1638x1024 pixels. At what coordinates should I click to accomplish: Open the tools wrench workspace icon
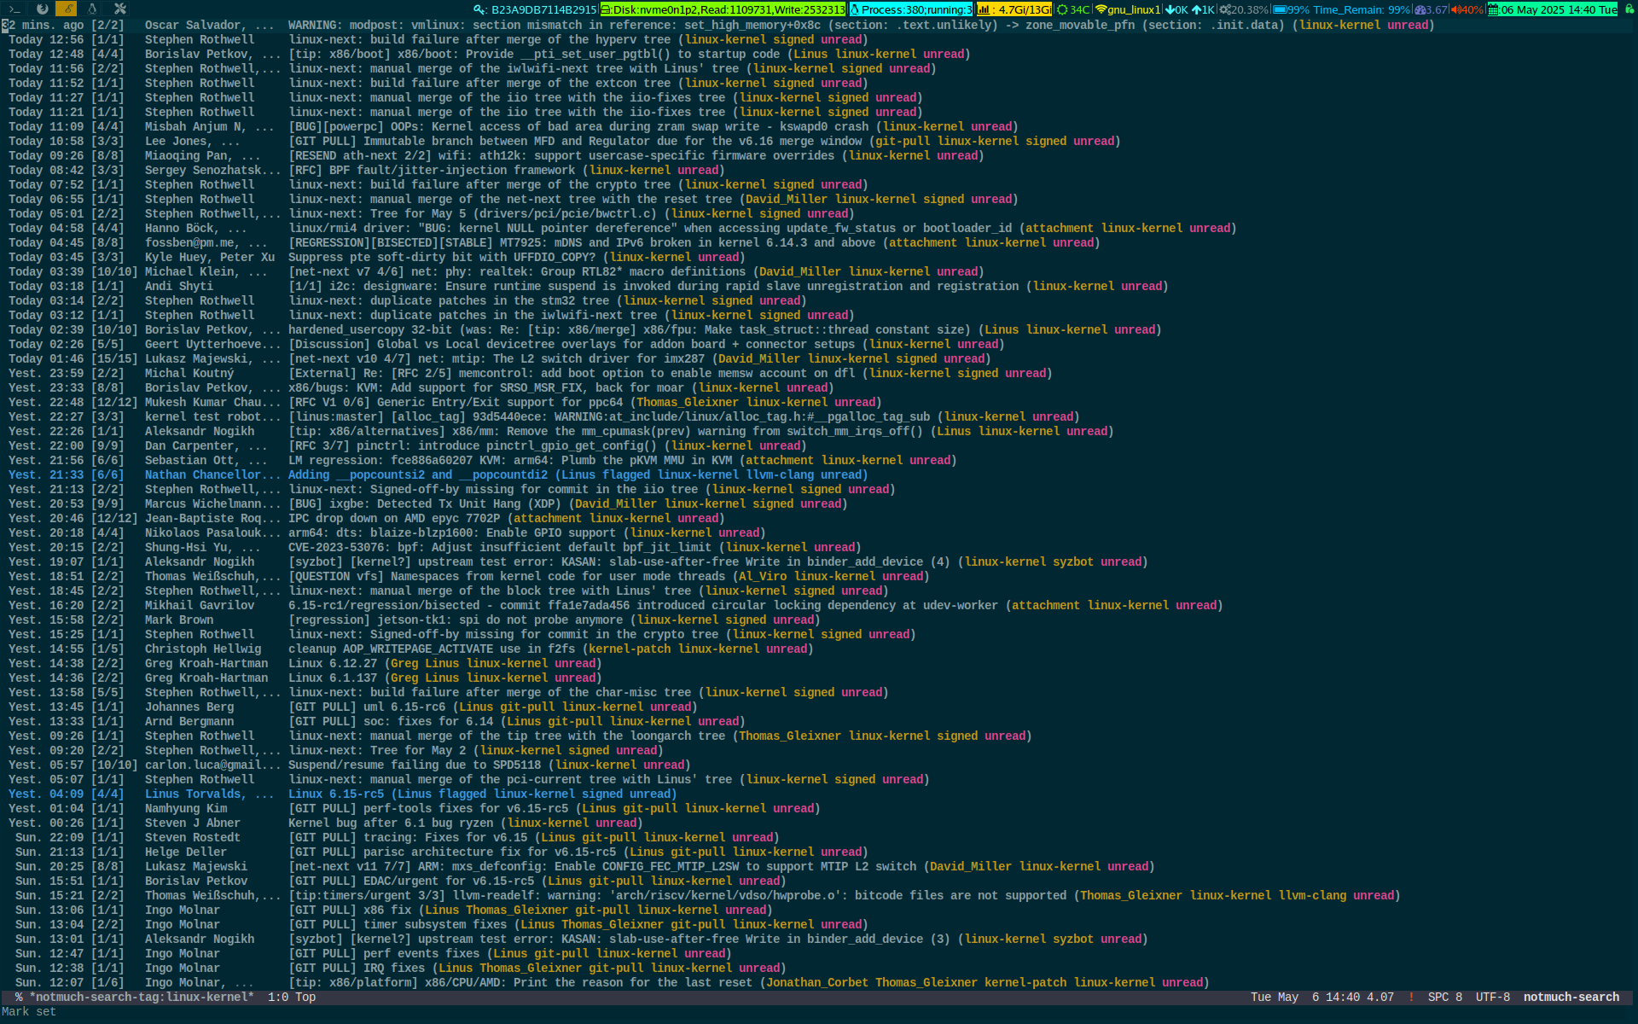(119, 9)
